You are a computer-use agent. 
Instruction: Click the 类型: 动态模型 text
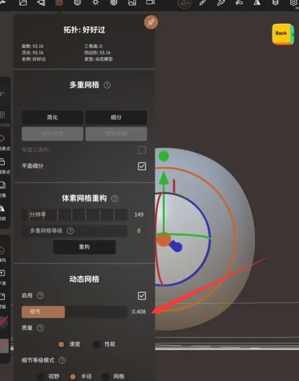[99, 59]
